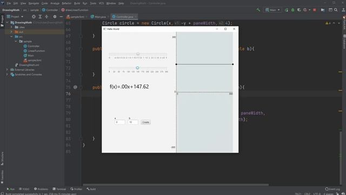This screenshot has width=346, height=195.
Task: Collapse the DrawingMath project root node
Action: tap(7, 23)
